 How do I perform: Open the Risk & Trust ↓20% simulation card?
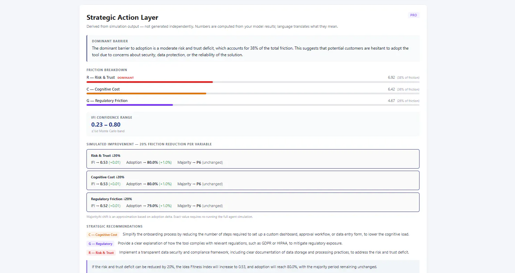253,159
